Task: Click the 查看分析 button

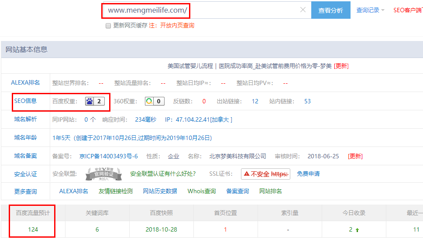Action: pos(331,10)
